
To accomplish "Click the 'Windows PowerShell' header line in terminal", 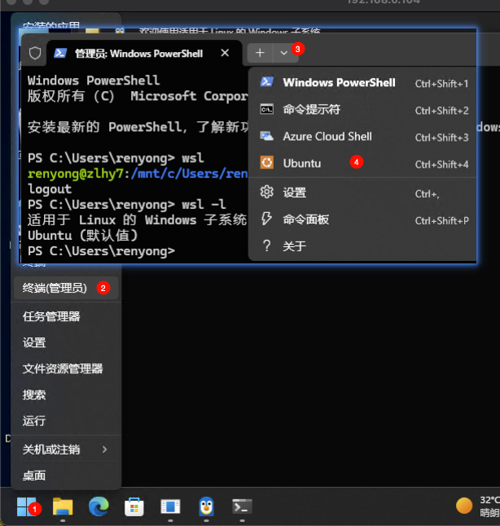I will click(x=94, y=80).
